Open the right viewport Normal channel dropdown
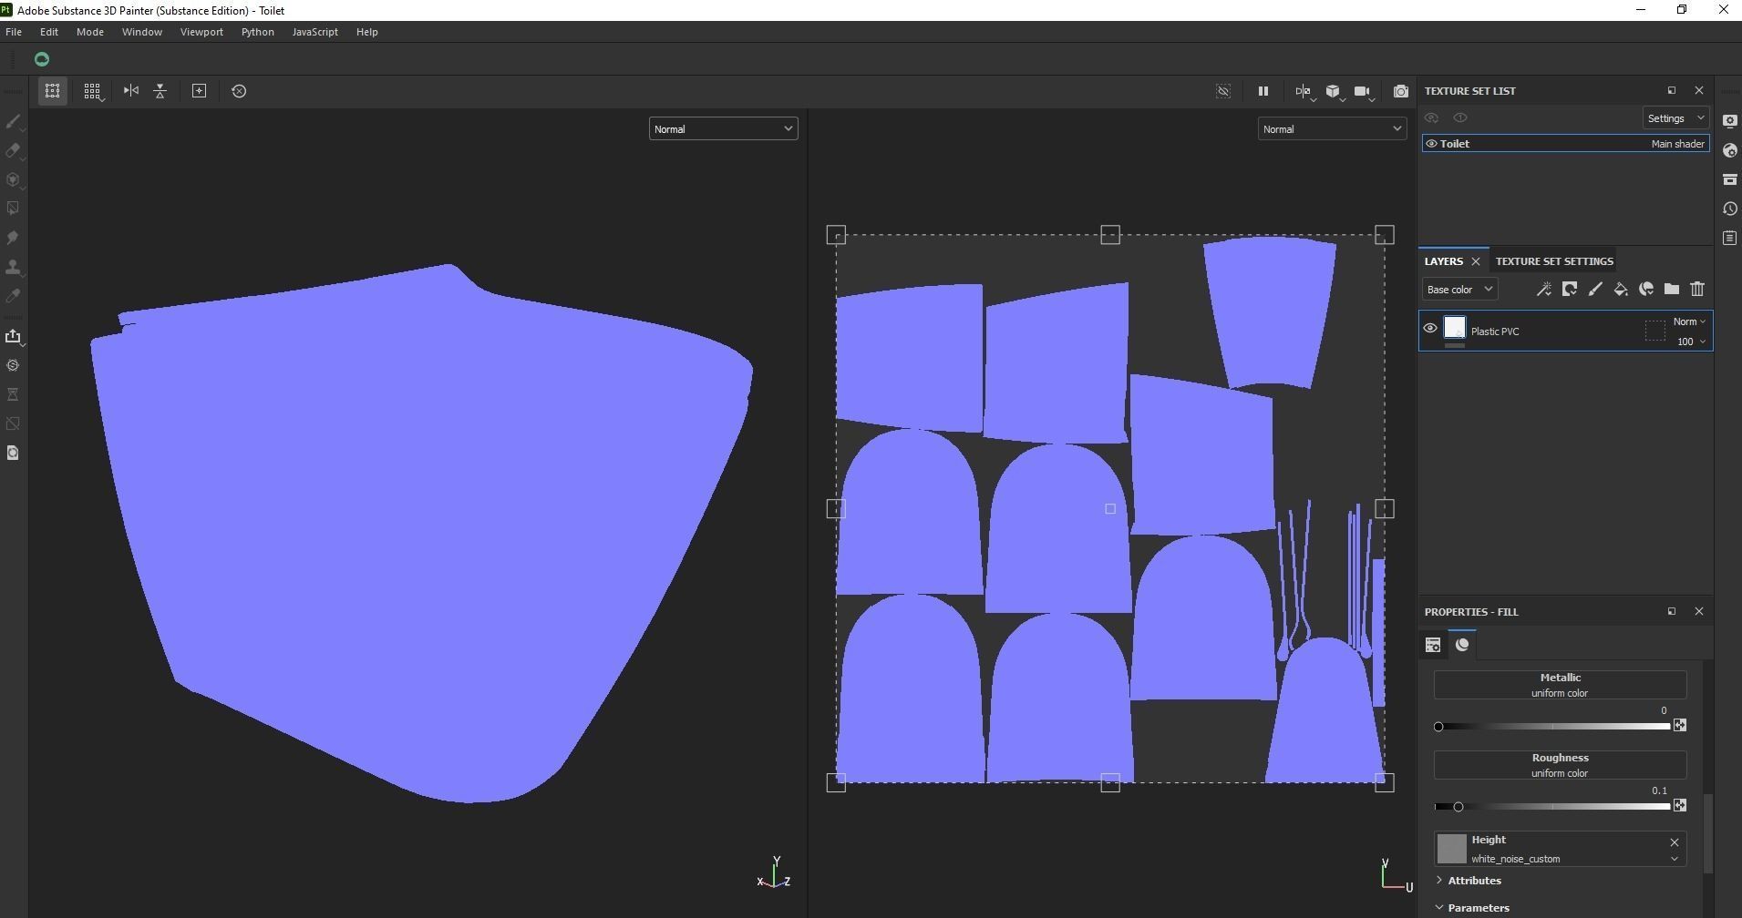This screenshot has width=1742, height=918. [x=1332, y=129]
